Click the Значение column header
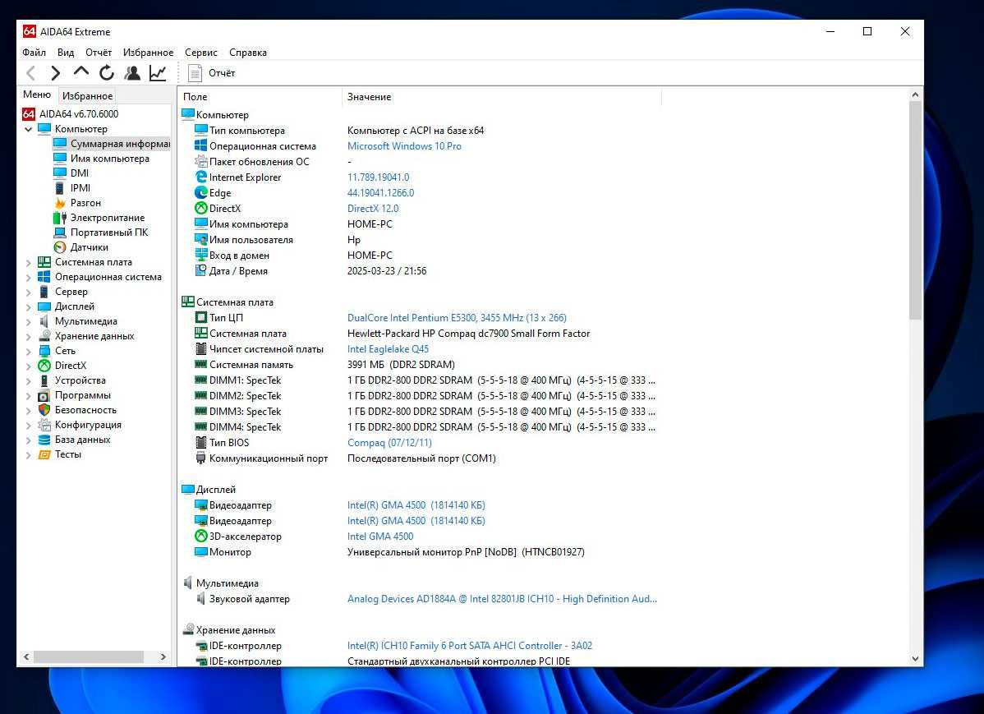 click(x=501, y=97)
